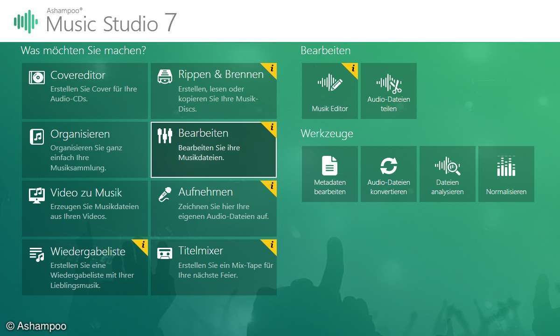This screenshot has width=560, height=336.
Task: Select the Wiedergabeliste playlist icon
Action: click(36, 254)
